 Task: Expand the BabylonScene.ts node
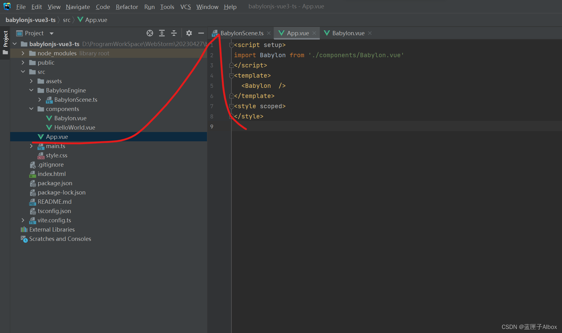coord(40,100)
